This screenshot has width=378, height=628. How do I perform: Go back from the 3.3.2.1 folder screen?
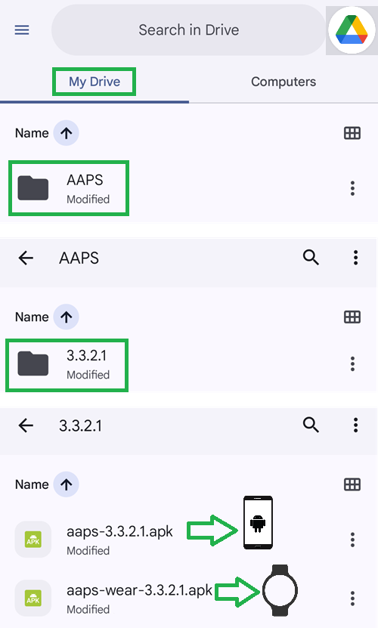tap(26, 425)
